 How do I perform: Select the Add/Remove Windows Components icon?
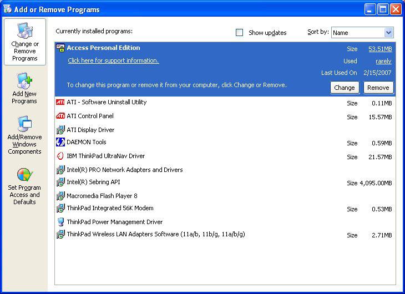tap(25, 124)
